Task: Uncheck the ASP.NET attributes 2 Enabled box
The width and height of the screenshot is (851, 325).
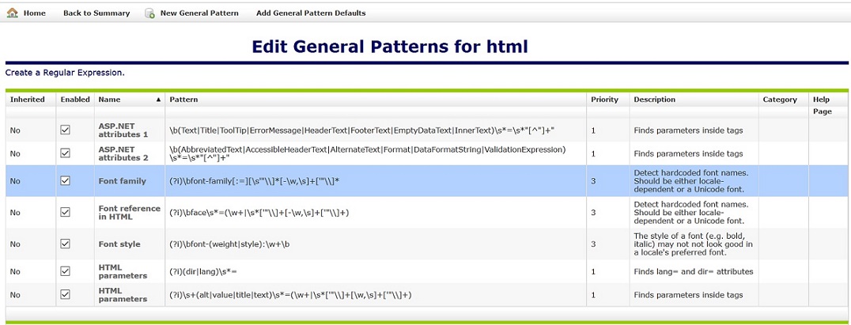Action: click(x=66, y=153)
